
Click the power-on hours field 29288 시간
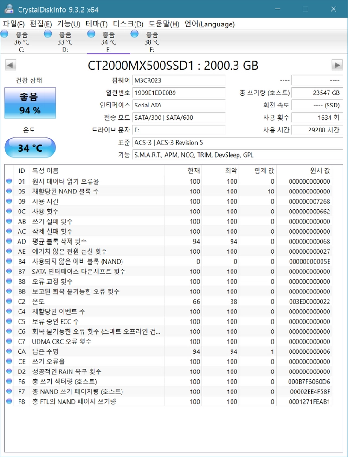tap(317, 130)
